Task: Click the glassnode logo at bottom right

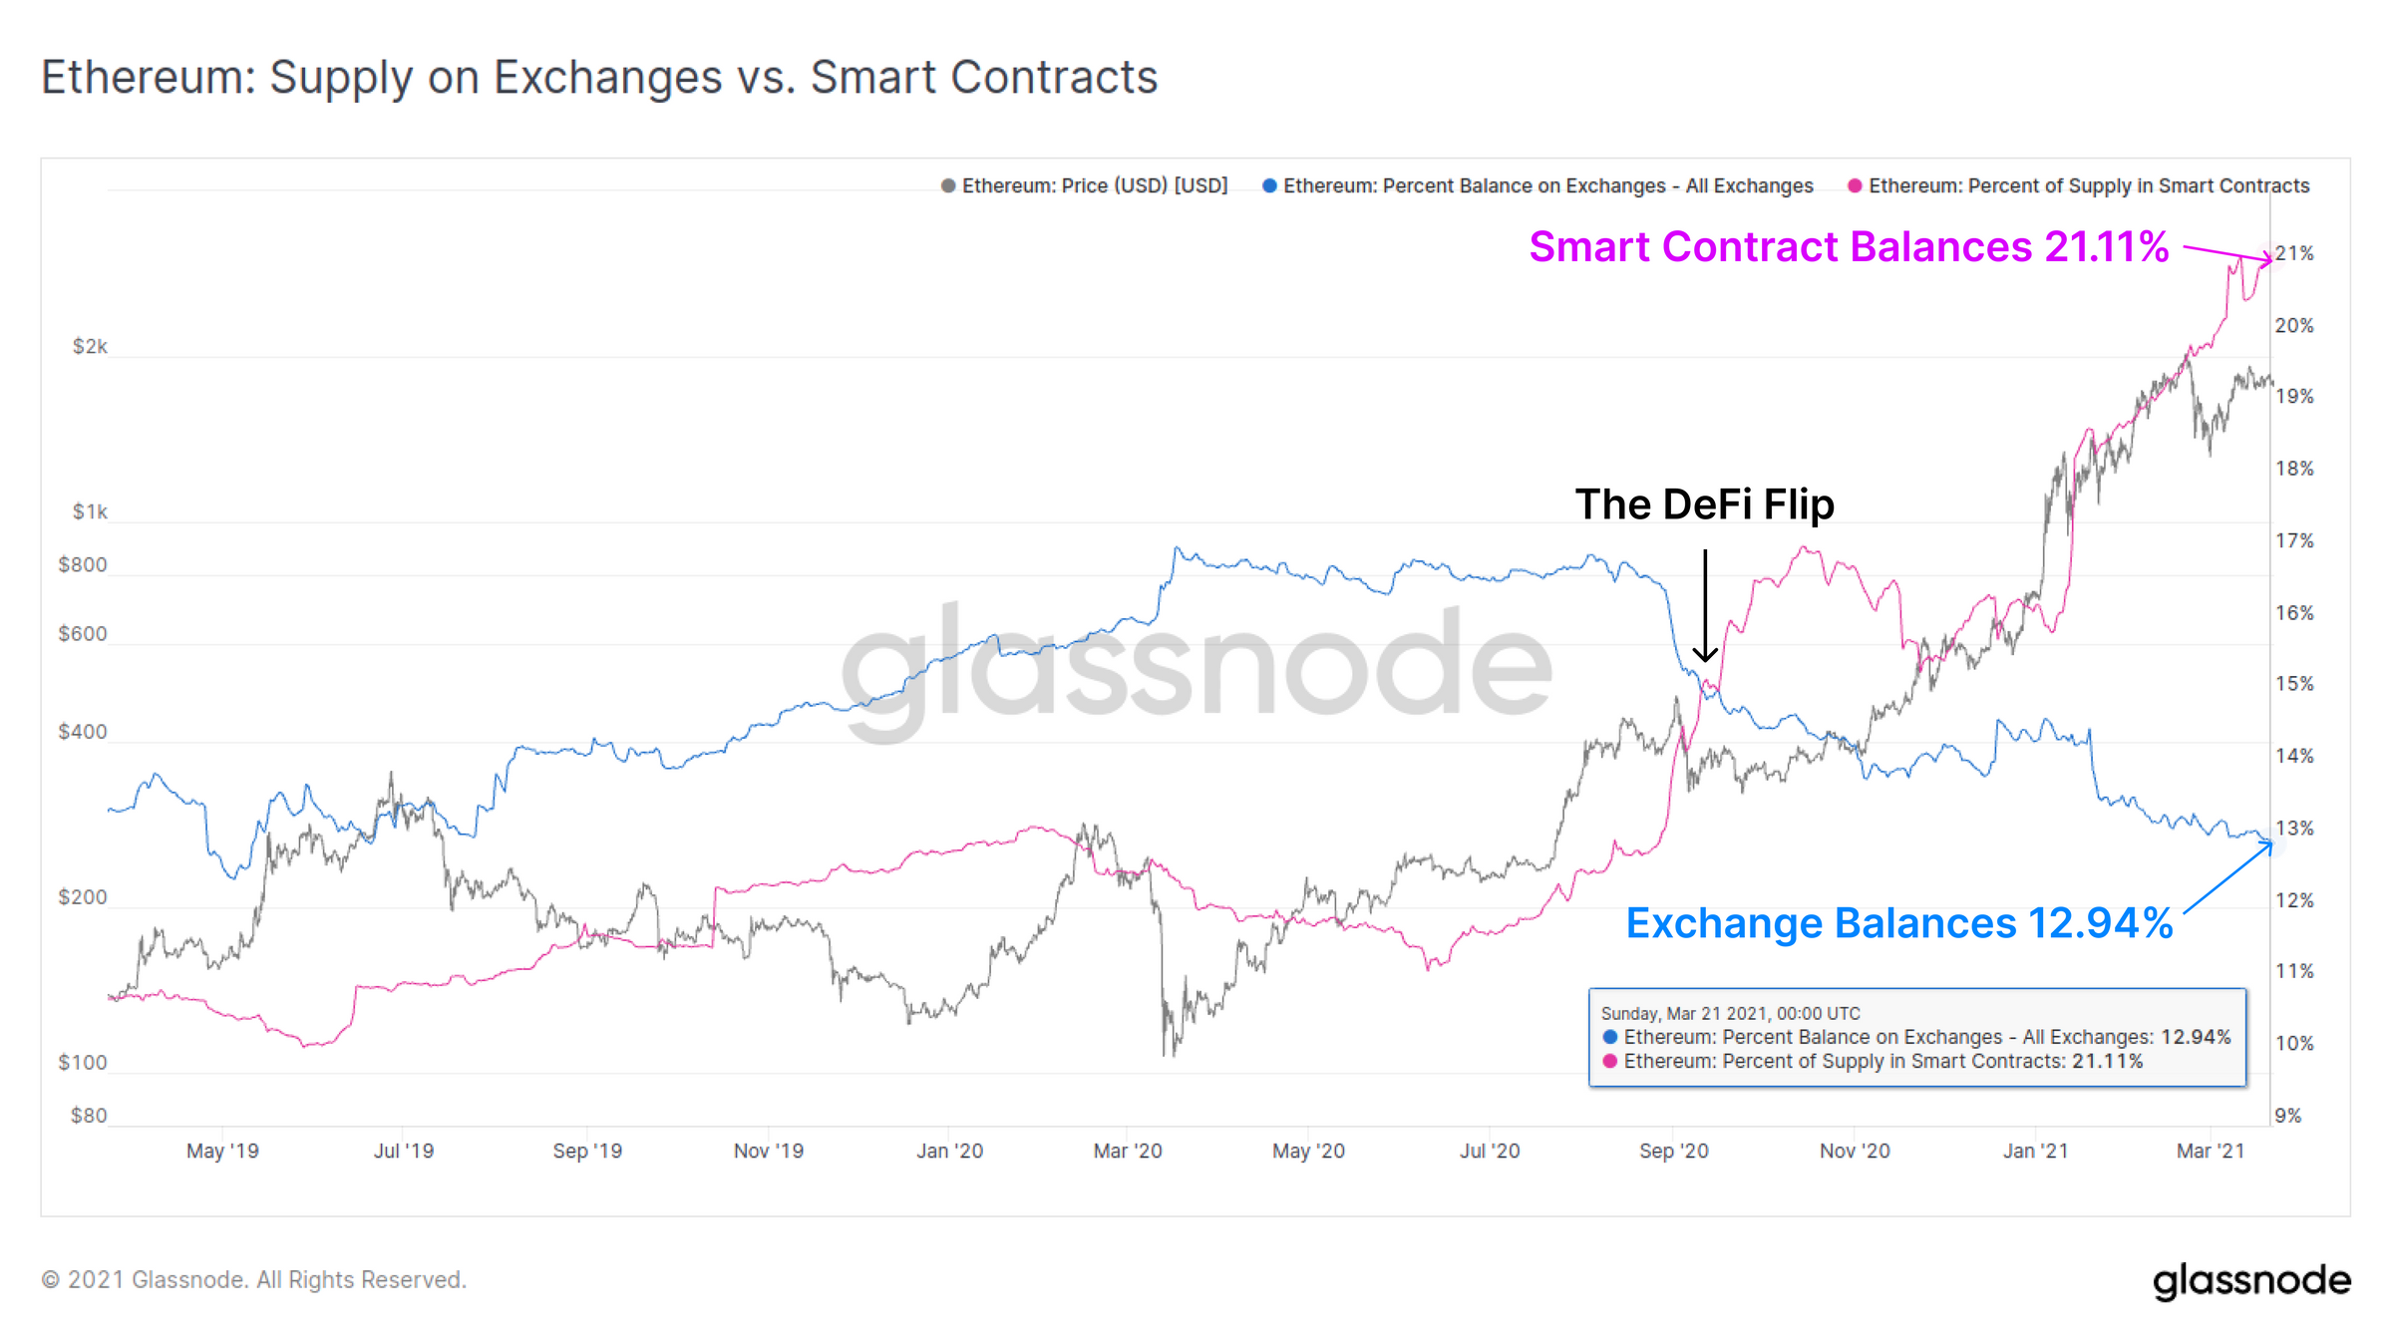Action: pyautogui.click(x=2251, y=1281)
